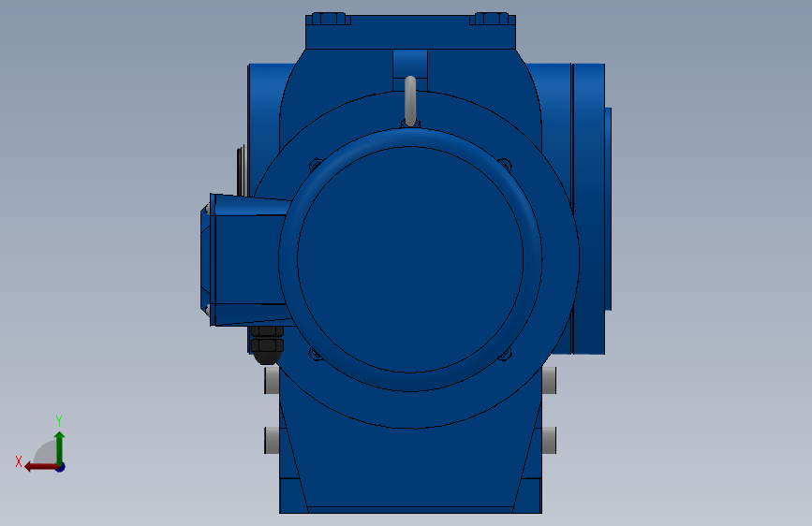The width and height of the screenshot is (812, 526).
Task: Select the top left hex bolt head
Action: [x=329, y=19]
